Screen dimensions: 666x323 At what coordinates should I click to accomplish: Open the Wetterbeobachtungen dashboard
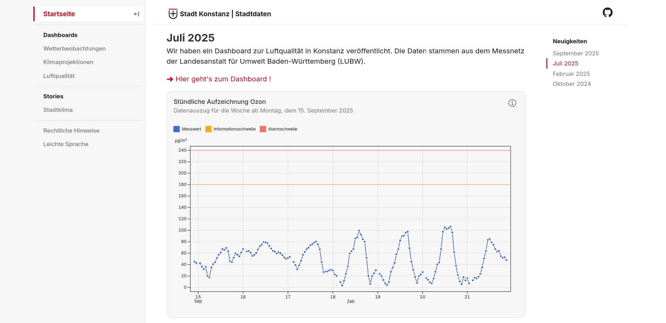pyautogui.click(x=74, y=49)
